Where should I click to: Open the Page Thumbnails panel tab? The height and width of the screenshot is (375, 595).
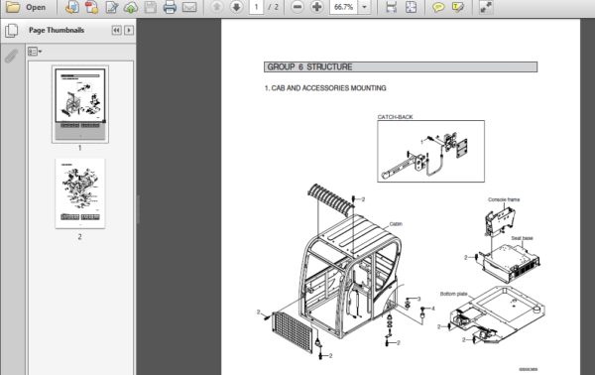pyautogui.click(x=12, y=31)
